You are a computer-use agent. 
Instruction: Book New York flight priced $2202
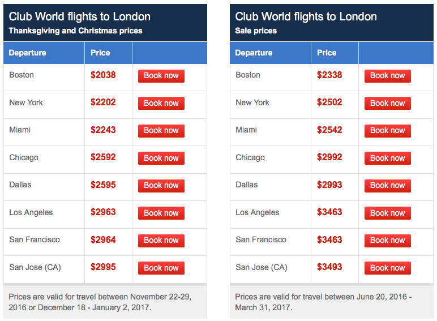click(161, 103)
